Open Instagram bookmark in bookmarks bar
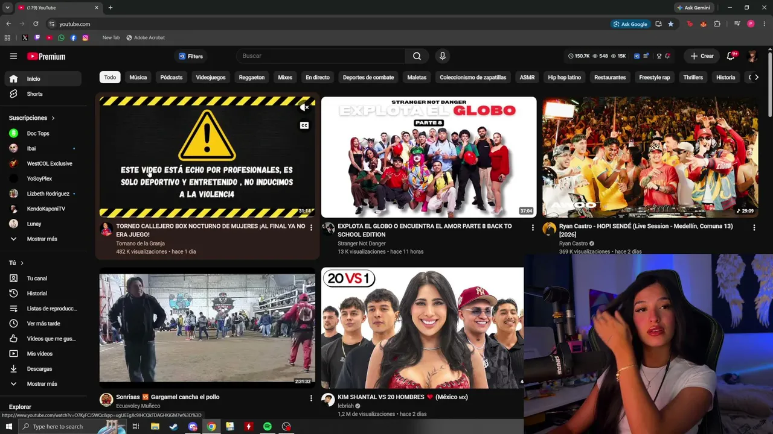The width and height of the screenshot is (773, 434). pos(85,37)
